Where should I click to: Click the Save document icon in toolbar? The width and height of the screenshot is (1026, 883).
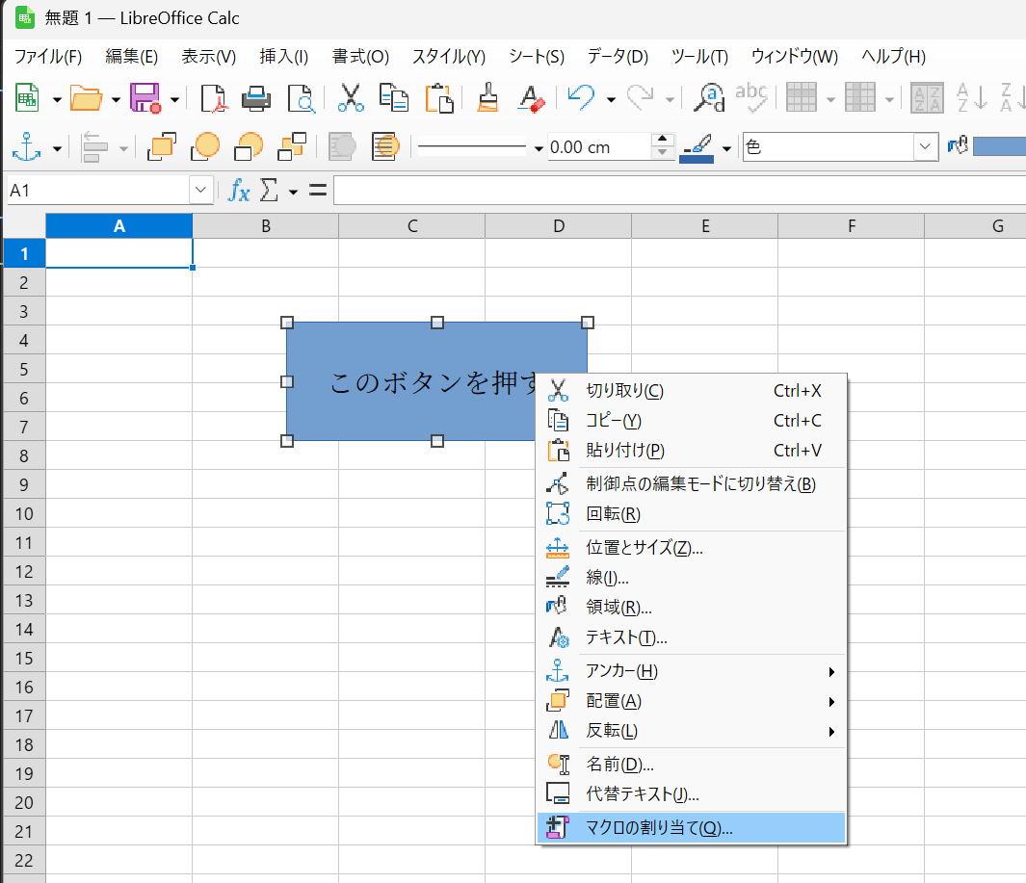145,97
